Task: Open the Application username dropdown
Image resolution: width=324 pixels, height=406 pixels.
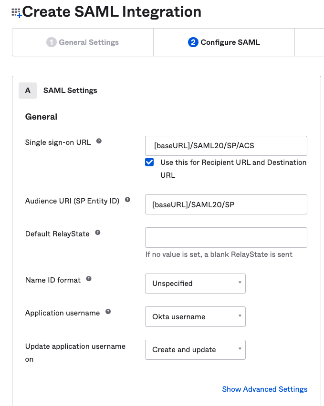Action: (x=195, y=316)
